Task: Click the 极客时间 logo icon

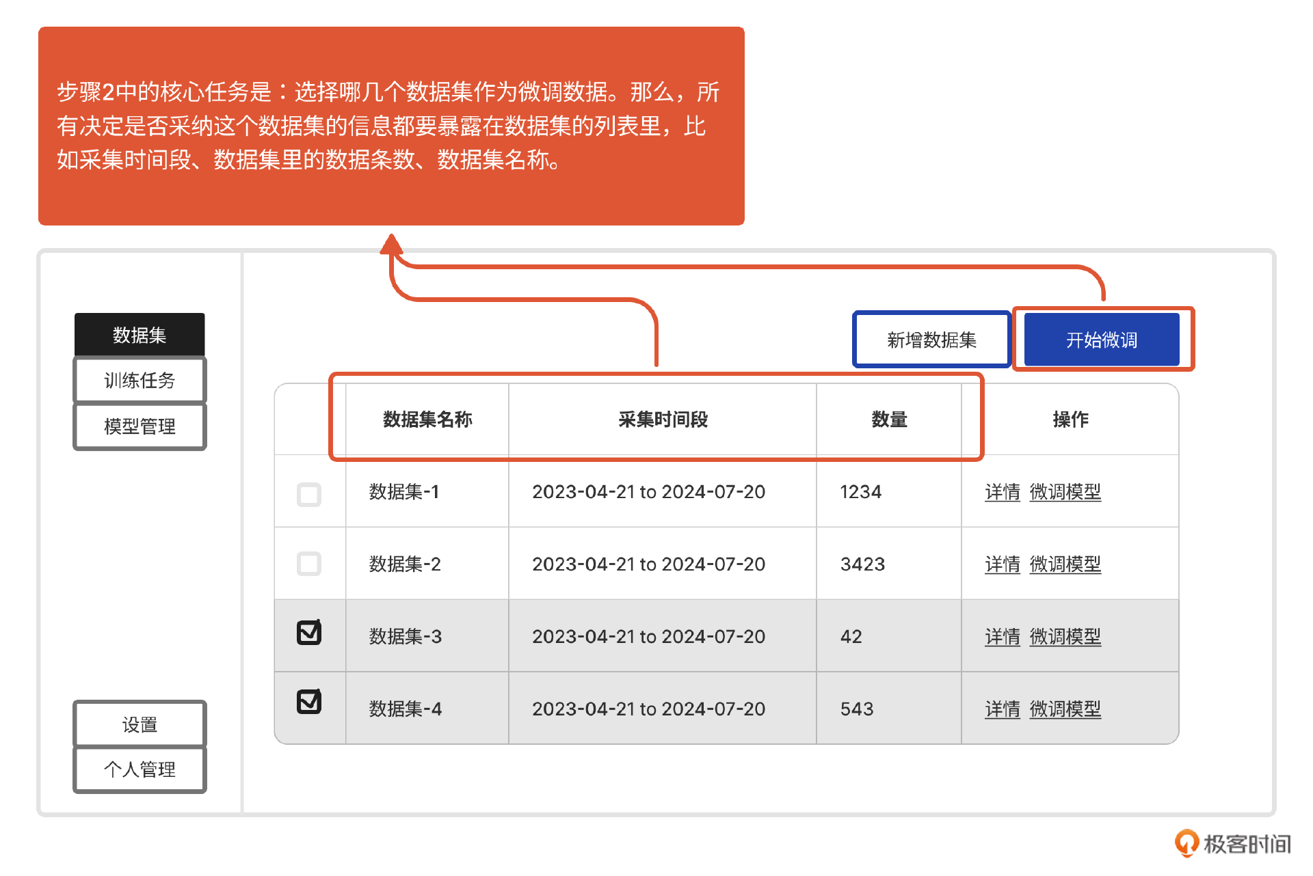Action: tap(1187, 843)
